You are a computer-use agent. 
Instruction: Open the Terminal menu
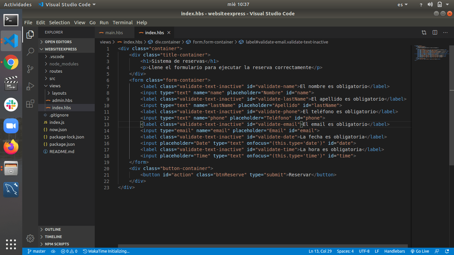122,23
